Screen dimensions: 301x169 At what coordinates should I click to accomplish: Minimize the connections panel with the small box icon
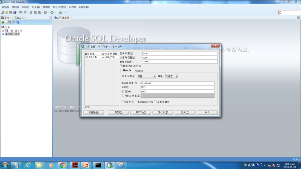click(x=50, y=18)
